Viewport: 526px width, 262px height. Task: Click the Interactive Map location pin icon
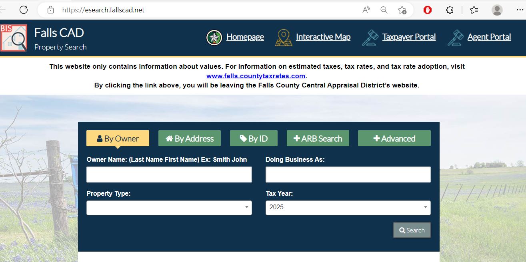tap(284, 37)
